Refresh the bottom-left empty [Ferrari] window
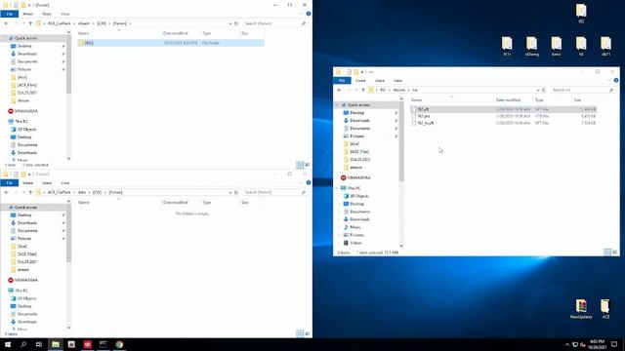 236,192
